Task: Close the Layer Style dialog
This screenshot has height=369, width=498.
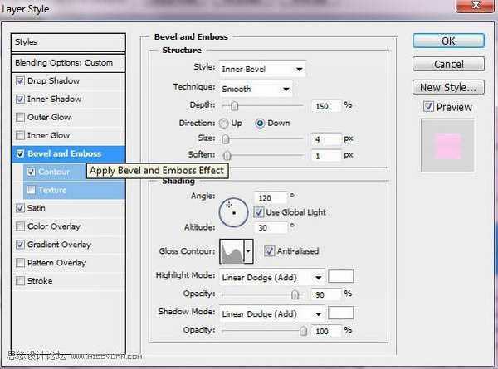Action: click(485, 9)
